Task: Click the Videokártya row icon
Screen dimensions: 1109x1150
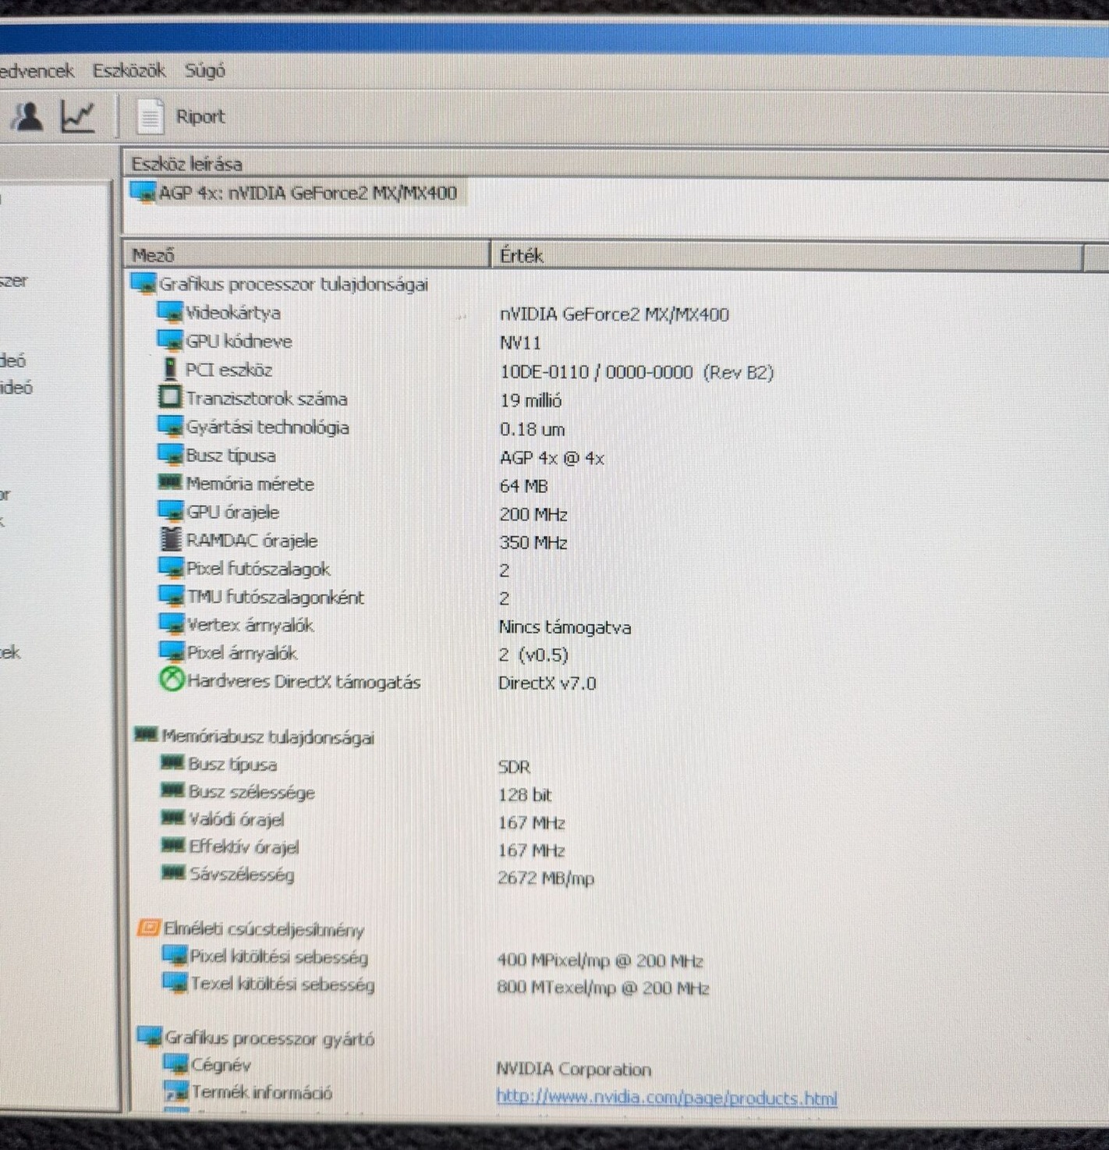Action: click(170, 312)
